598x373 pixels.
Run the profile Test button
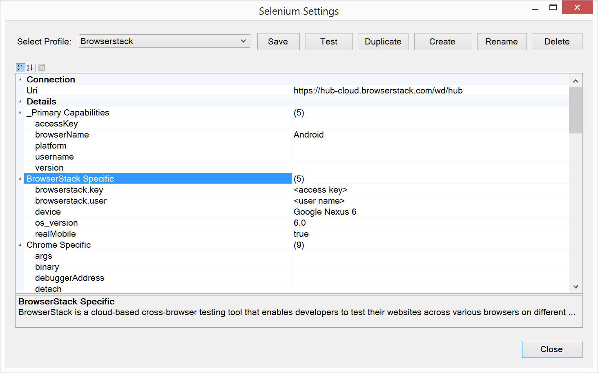tap(329, 42)
